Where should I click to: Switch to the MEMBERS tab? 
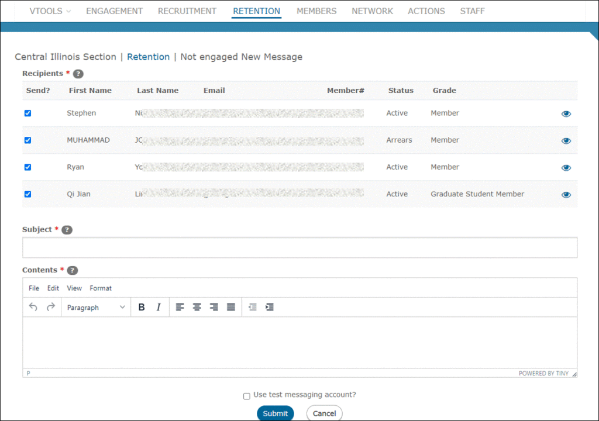(x=316, y=11)
